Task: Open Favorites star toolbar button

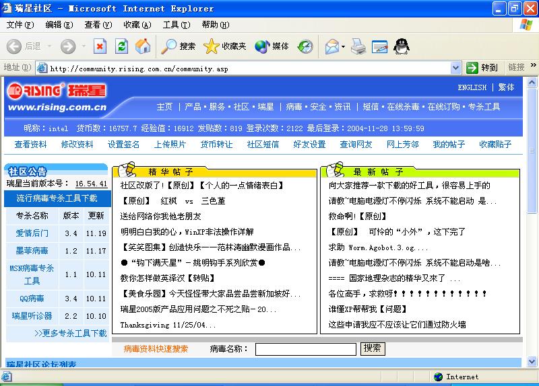Action: 225,46
